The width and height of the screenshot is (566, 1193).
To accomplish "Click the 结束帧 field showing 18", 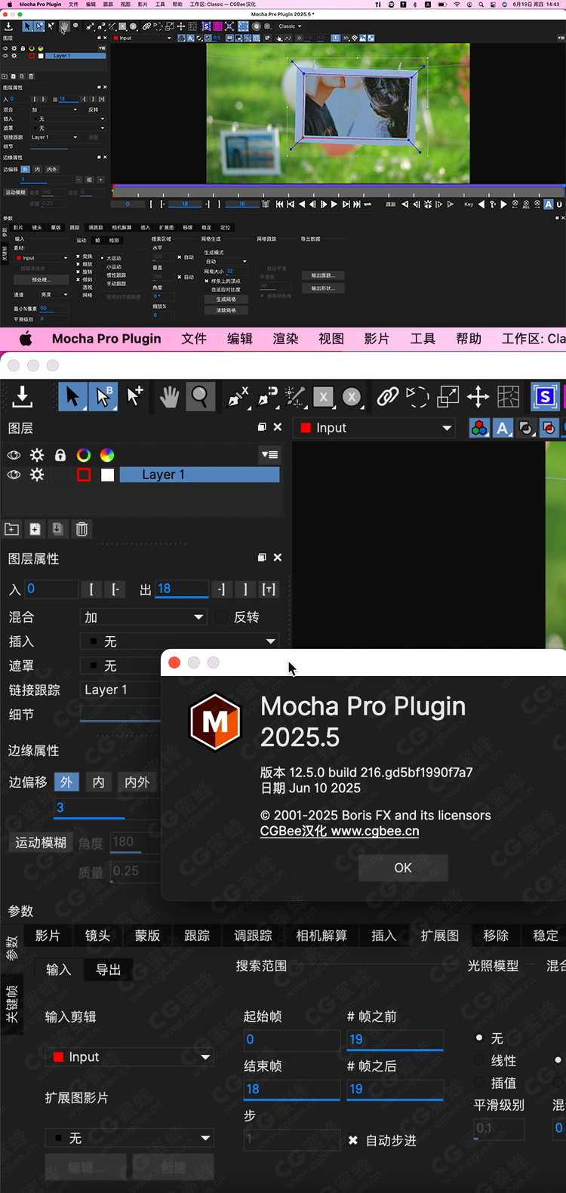I will point(291,1090).
